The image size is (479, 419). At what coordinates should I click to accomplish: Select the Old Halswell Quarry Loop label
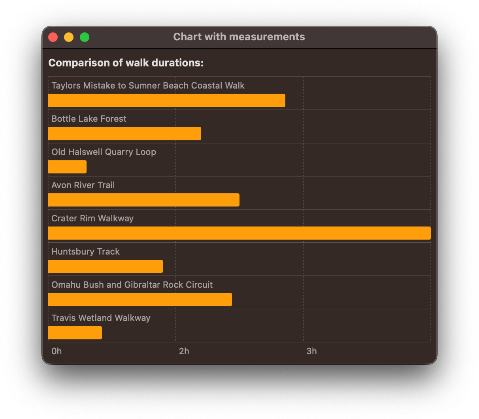click(x=104, y=152)
